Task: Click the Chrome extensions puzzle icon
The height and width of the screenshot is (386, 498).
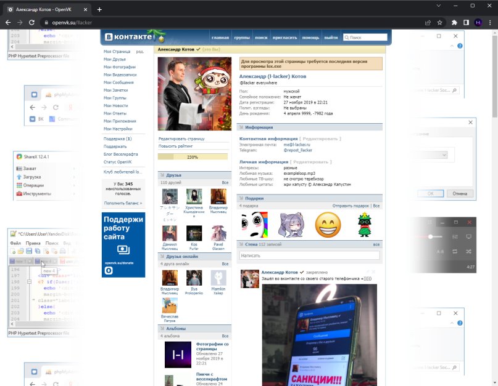Action: 455,22
